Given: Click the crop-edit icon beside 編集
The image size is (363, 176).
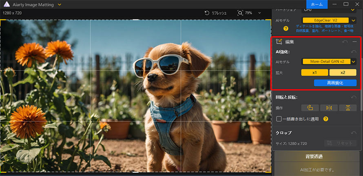Looking at the screenshot, I should [279, 42].
